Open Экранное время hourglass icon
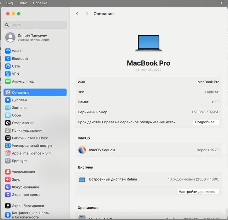228x220 pixels. point(8,195)
